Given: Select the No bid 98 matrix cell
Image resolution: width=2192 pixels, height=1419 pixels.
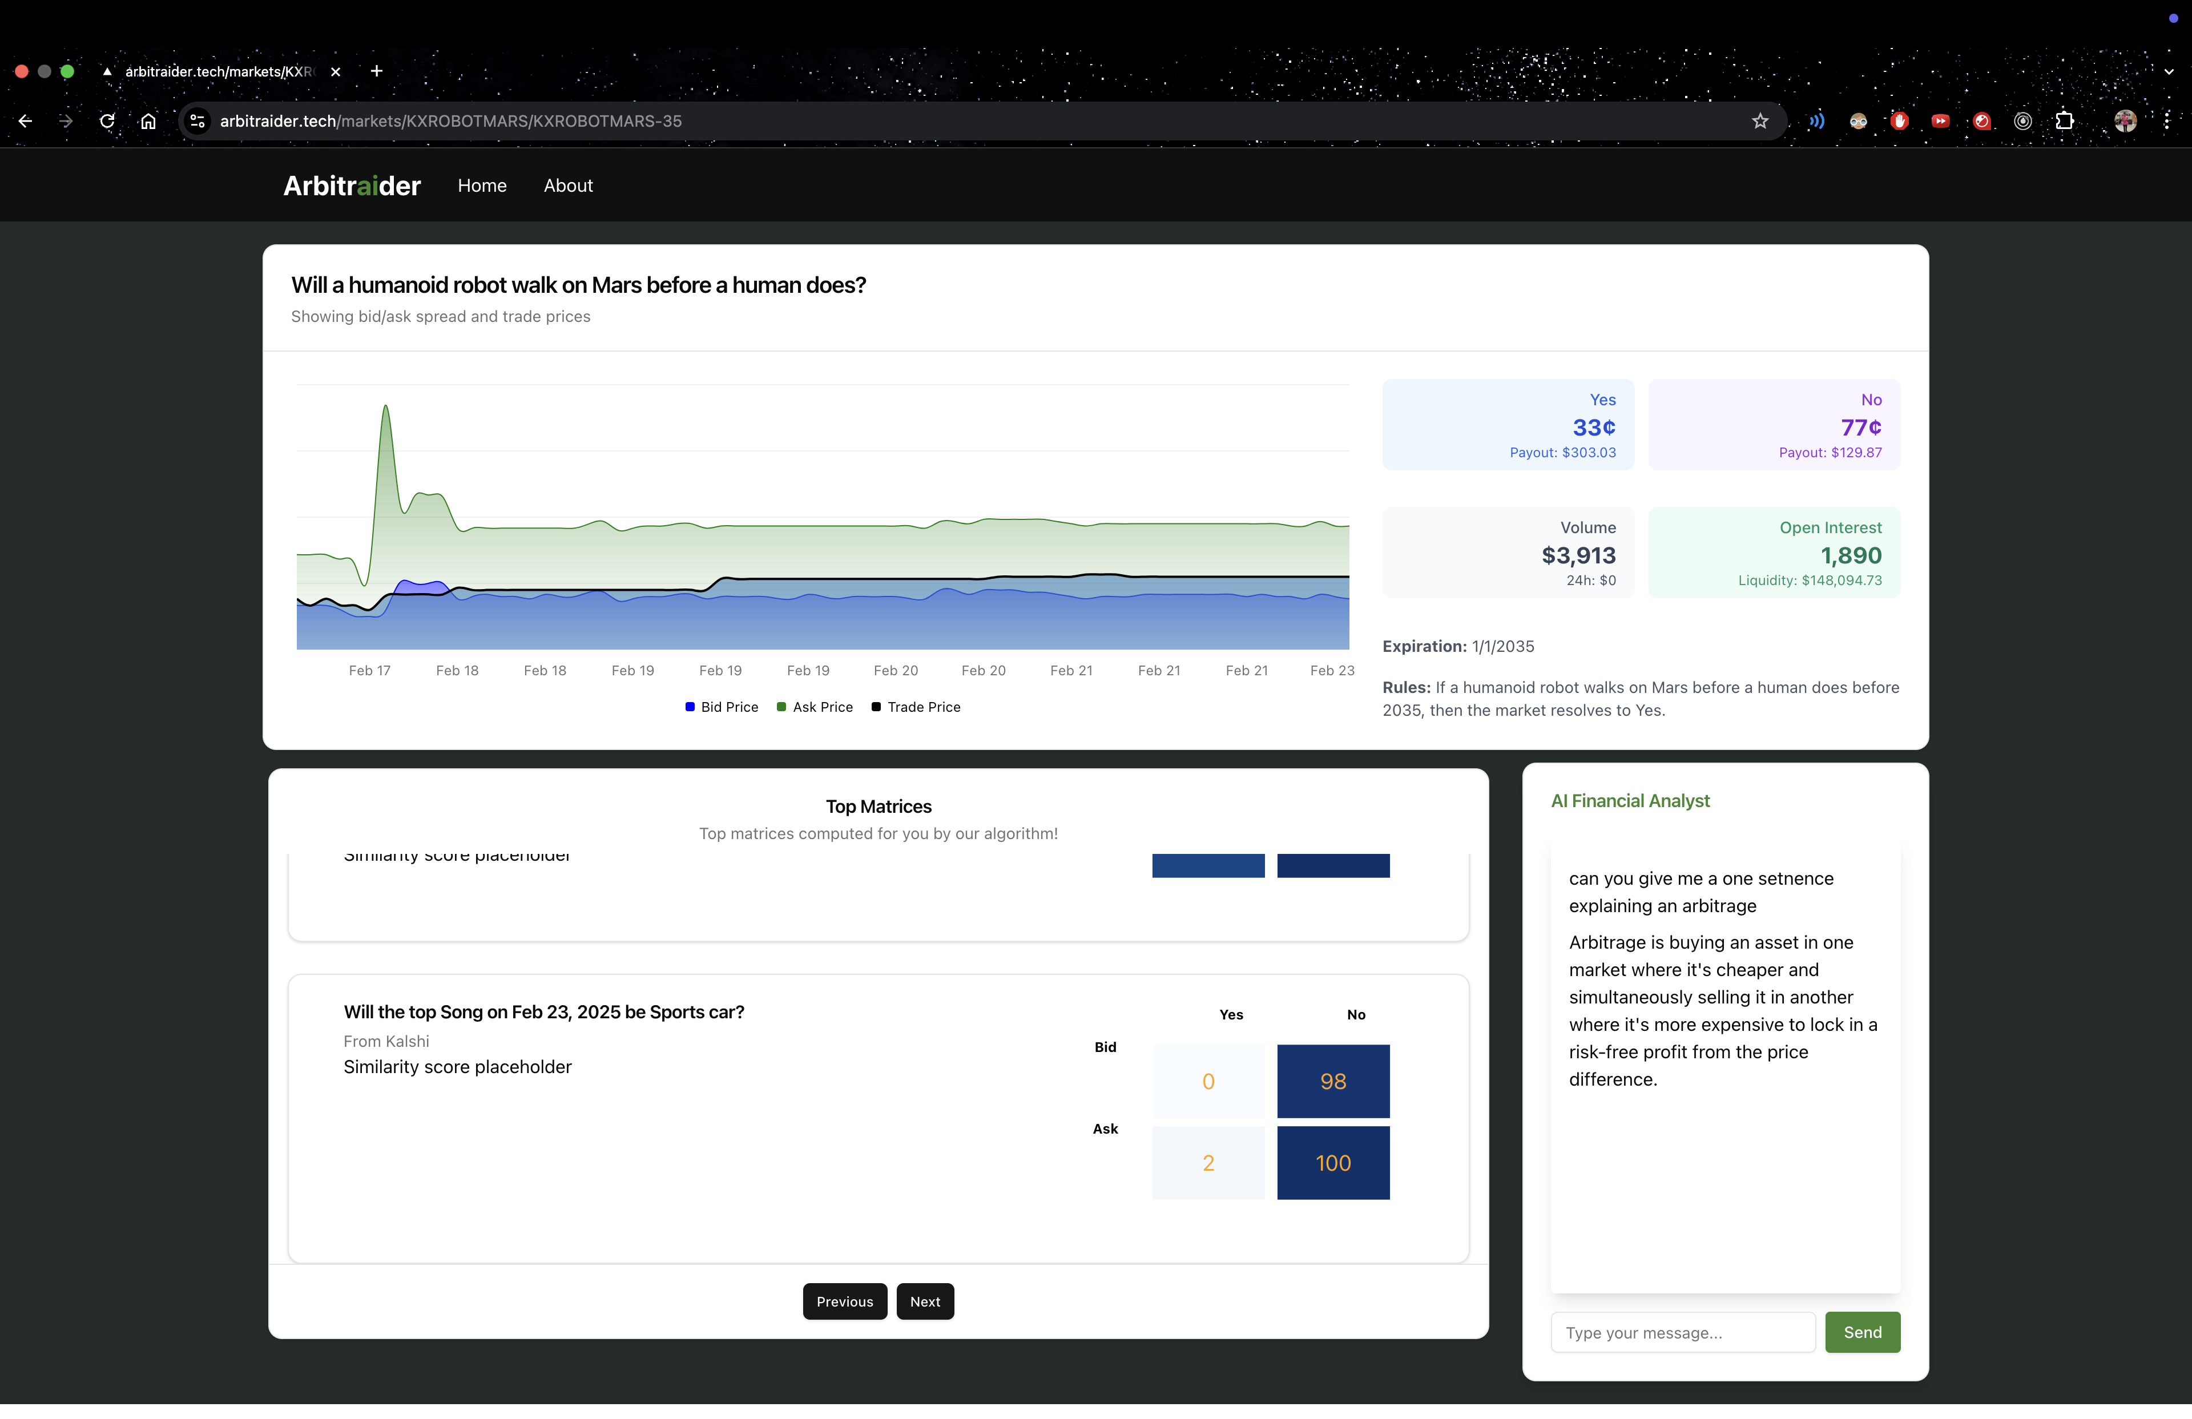Looking at the screenshot, I should (1332, 1080).
